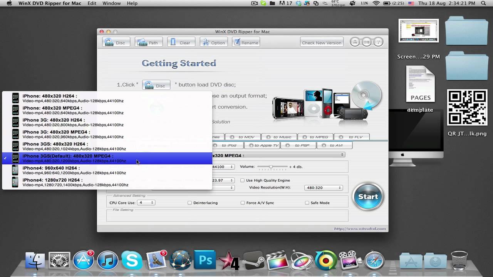The height and width of the screenshot is (277, 493).
Task: Click the Clear toolbar button
Action: pyautogui.click(x=181, y=42)
